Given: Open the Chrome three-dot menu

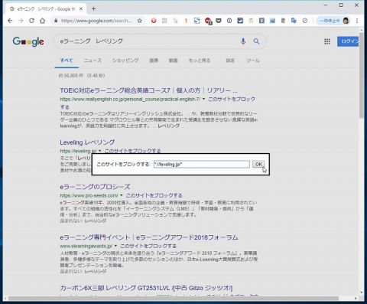Looking at the screenshot, I should (357, 21).
